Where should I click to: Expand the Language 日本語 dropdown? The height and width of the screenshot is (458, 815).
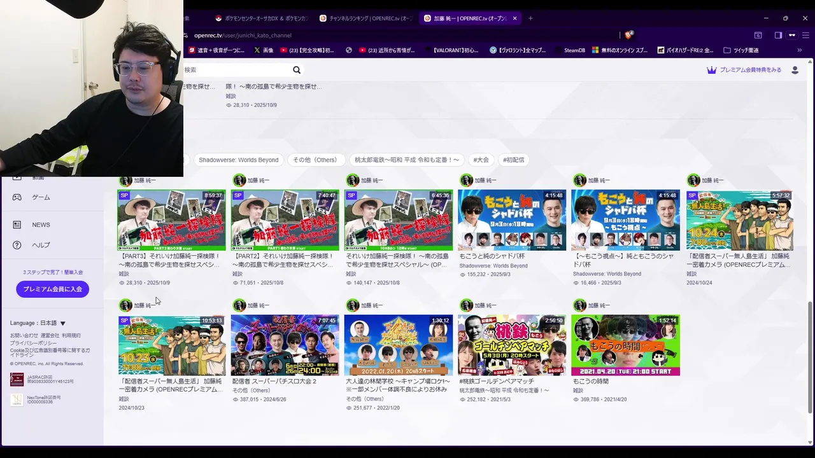(38, 323)
